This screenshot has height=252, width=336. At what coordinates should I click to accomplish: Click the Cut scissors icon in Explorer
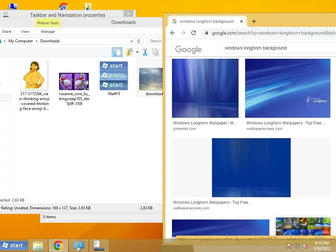145,52
